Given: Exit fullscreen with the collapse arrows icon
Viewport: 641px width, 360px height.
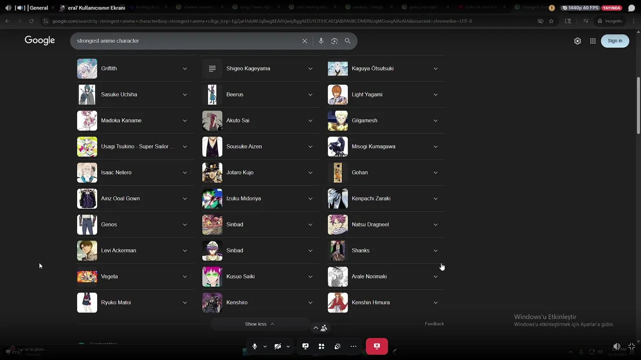Looking at the screenshot, I should pos(631,346).
